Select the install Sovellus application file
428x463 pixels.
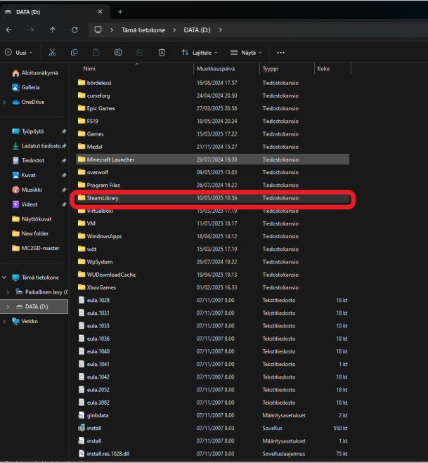click(x=213, y=428)
